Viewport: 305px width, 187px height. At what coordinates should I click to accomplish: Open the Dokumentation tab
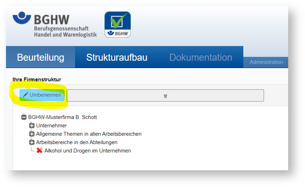(201, 57)
